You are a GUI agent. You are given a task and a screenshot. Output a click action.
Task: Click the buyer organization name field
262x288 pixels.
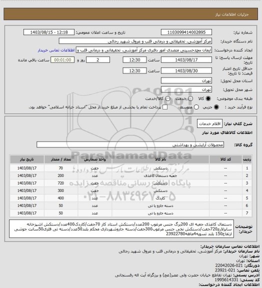coord(135,41)
